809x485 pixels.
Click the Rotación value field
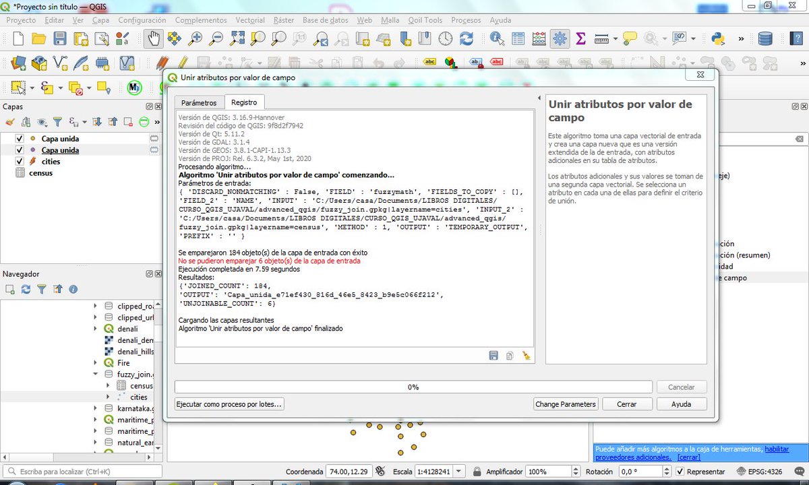641,472
